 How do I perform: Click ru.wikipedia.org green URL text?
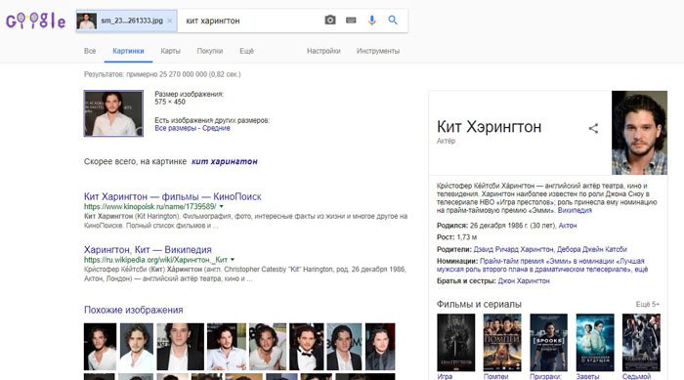[155, 260]
